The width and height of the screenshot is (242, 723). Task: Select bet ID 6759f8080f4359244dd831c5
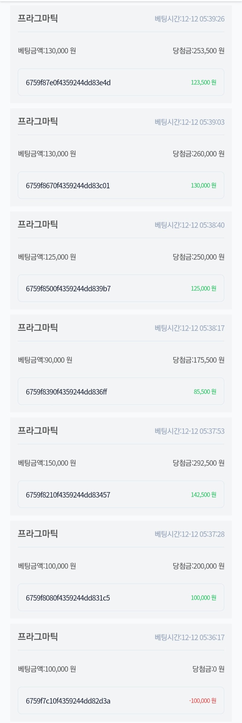click(x=68, y=598)
